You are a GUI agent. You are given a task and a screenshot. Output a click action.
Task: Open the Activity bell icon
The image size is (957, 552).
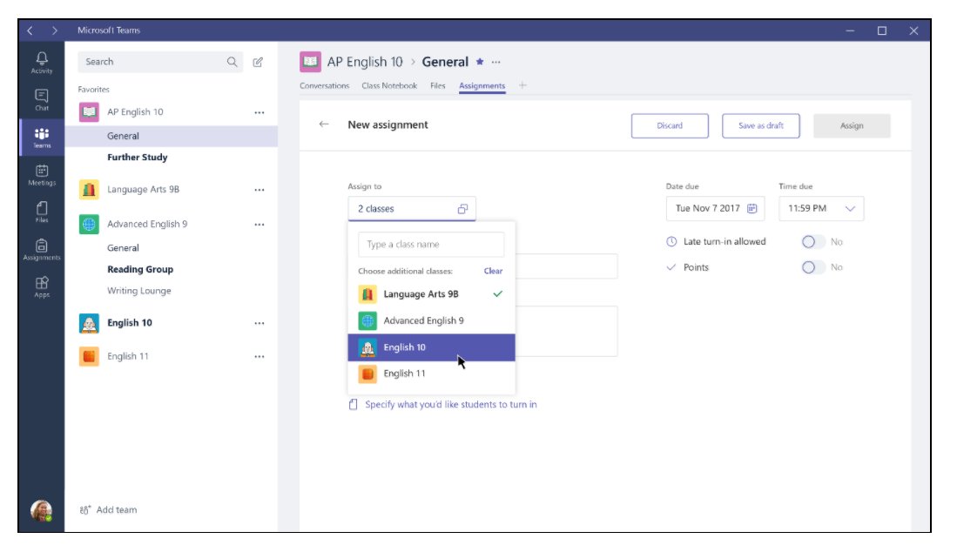click(x=42, y=62)
